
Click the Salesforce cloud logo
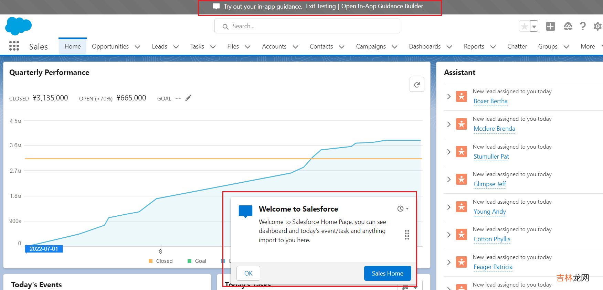(x=18, y=26)
